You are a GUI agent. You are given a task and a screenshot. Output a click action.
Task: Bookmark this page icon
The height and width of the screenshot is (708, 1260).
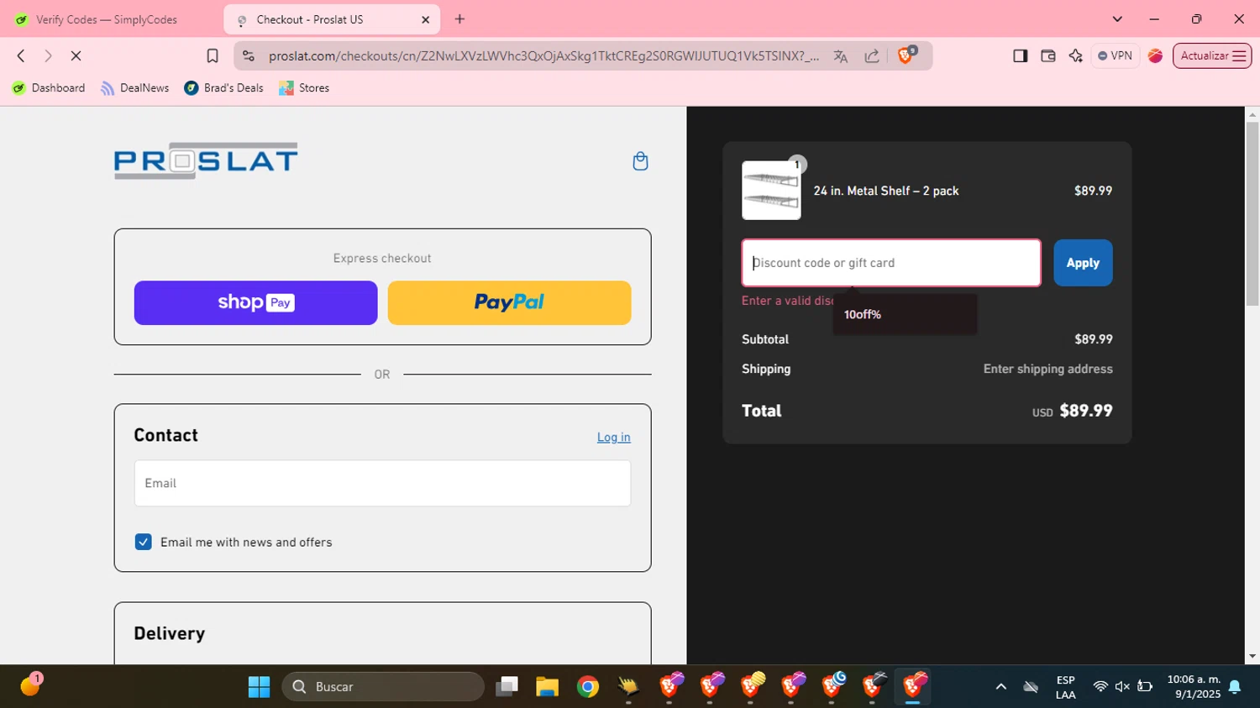(213, 55)
